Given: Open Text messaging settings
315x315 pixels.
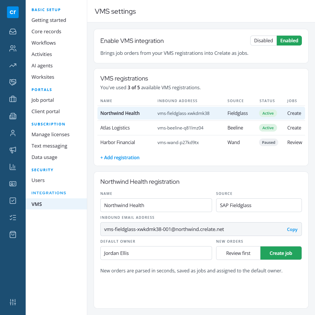Looking at the screenshot, I should [49, 146].
